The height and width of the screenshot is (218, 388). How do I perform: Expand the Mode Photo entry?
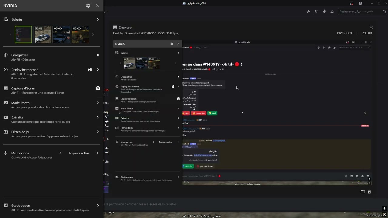click(x=98, y=103)
